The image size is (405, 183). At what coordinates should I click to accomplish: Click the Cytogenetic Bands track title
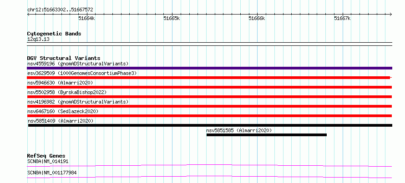(54, 34)
